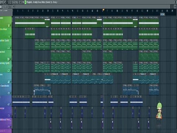
Task: Select the Sandbeats track name
Action: [x=4, y=86]
